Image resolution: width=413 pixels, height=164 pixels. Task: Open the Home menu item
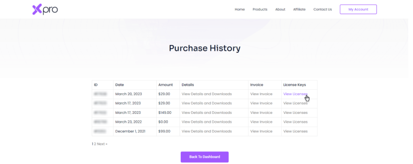point(240,10)
